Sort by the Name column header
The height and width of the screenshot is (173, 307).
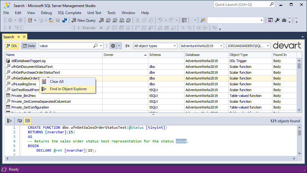[x=54, y=55]
